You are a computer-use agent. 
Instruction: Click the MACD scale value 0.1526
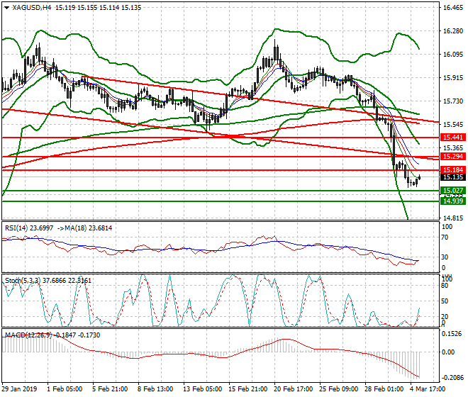451,334
